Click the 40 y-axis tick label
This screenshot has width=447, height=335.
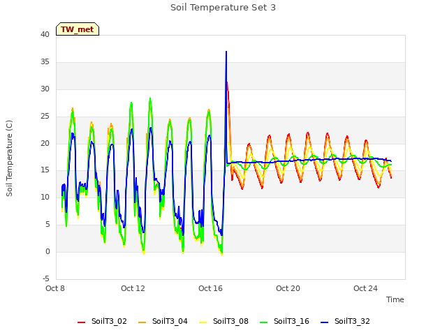click(x=45, y=35)
